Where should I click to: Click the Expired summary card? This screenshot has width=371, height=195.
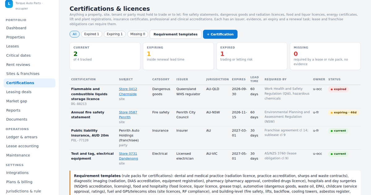click(x=252, y=56)
